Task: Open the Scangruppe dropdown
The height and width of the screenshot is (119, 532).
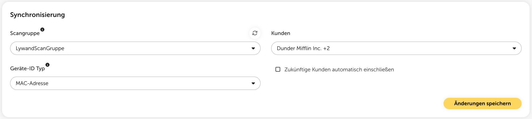Action: click(x=135, y=48)
